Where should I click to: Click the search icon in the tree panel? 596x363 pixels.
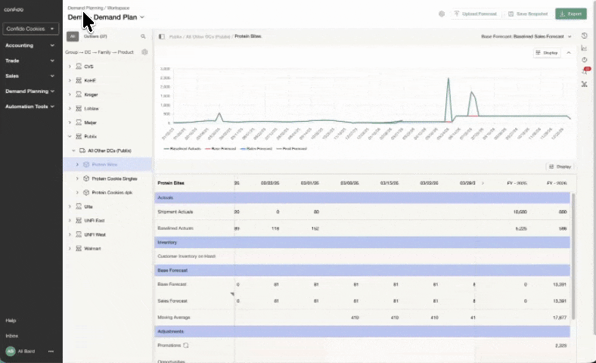point(143,36)
